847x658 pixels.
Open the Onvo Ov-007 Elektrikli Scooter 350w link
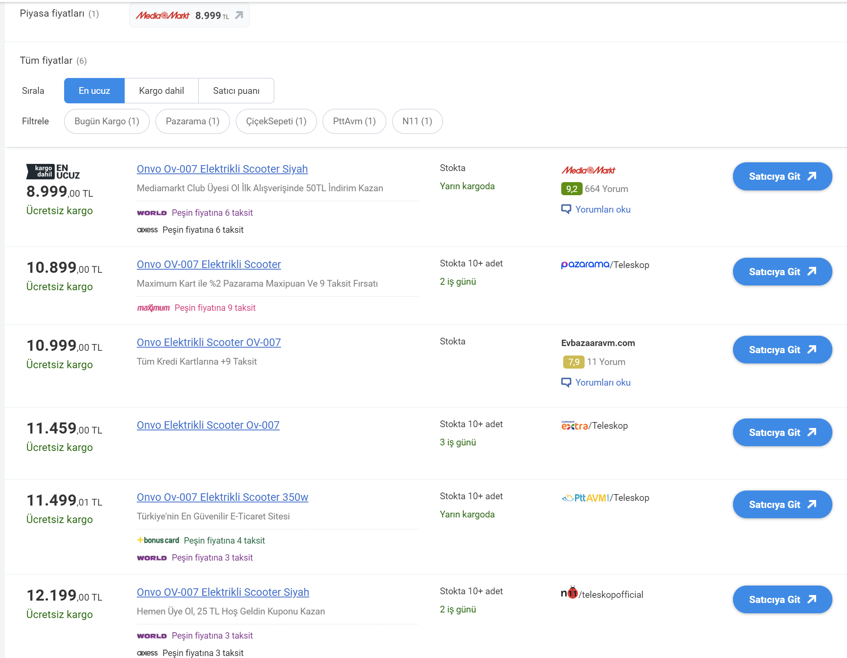tap(222, 497)
